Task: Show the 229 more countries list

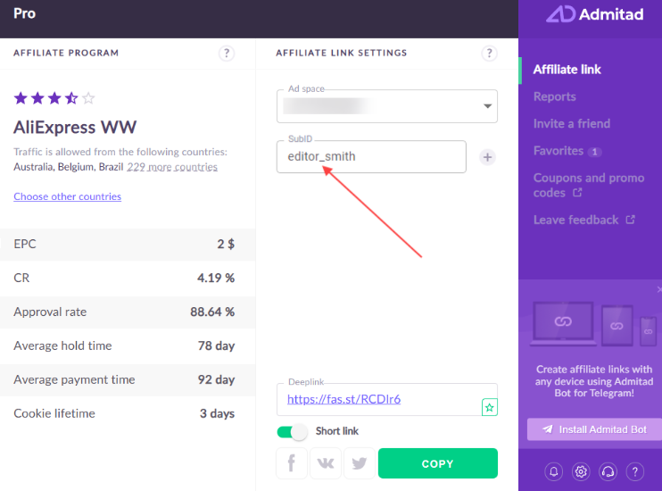Action: tap(172, 167)
